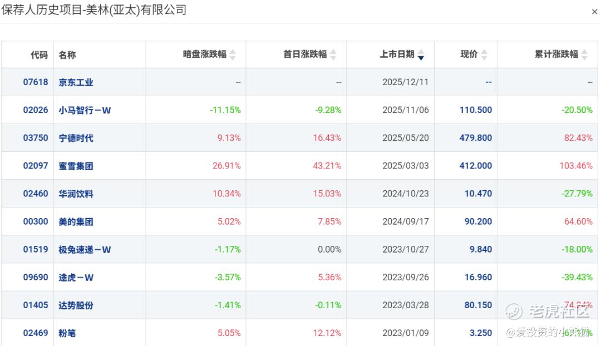The height and width of the screenshot is (346, 601).
Task: Click current price 90.200
Action: [478, 221]
